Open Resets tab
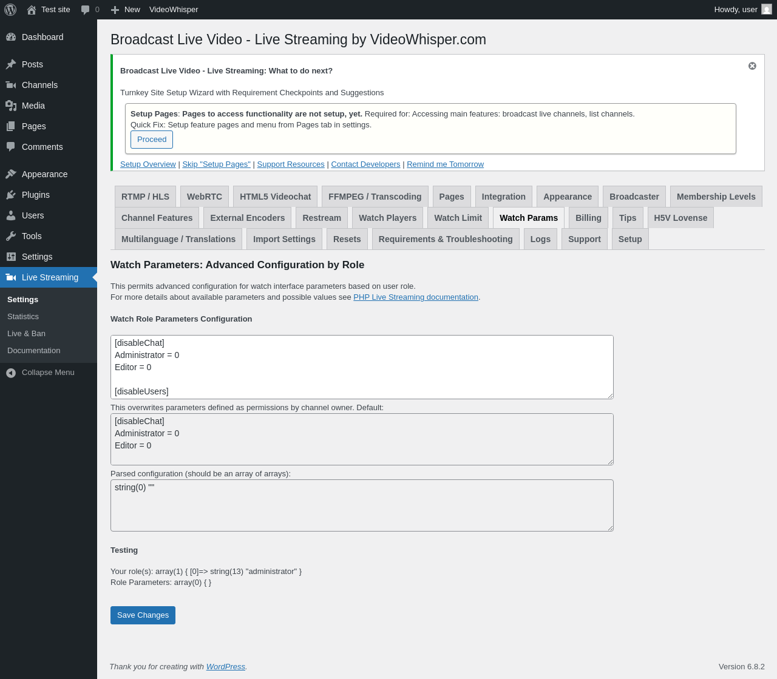 point(347,239)
